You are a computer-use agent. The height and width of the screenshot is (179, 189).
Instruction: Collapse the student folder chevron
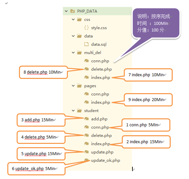coord(73,111)
